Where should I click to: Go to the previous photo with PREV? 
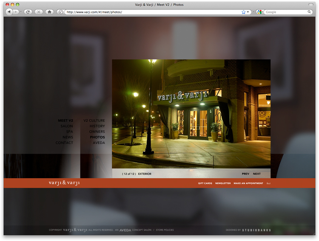tap(245, 174)
